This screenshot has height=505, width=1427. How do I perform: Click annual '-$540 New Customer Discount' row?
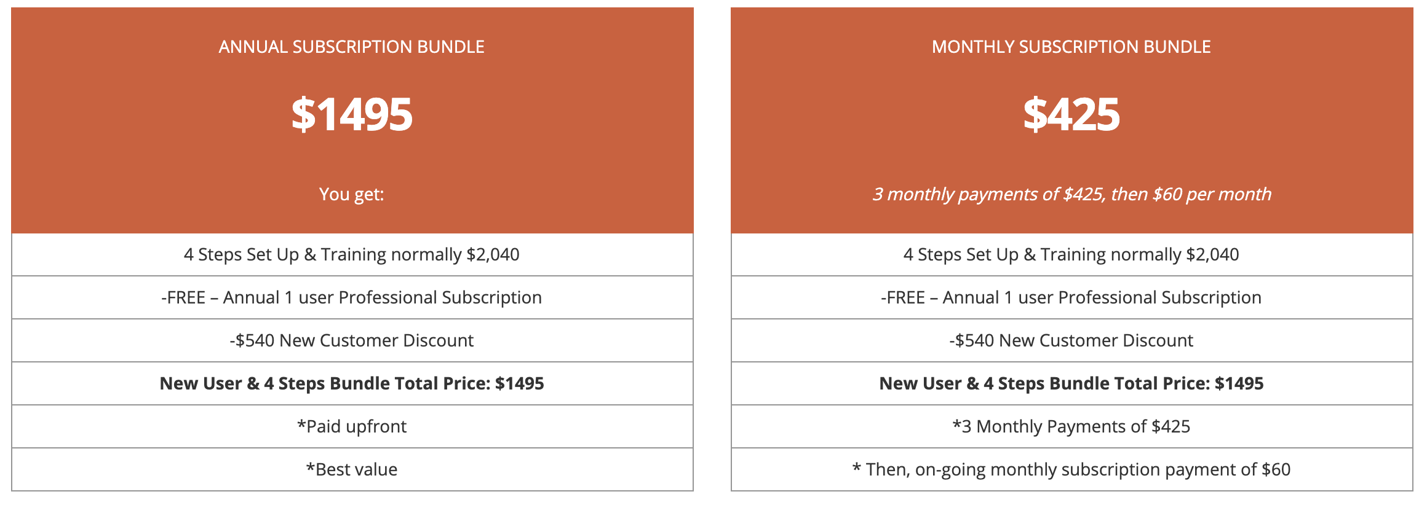point(352,340)
